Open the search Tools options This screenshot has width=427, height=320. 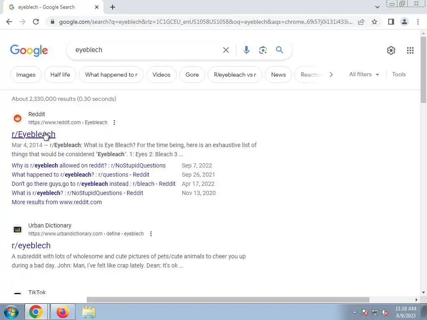[x=399, y=74]
